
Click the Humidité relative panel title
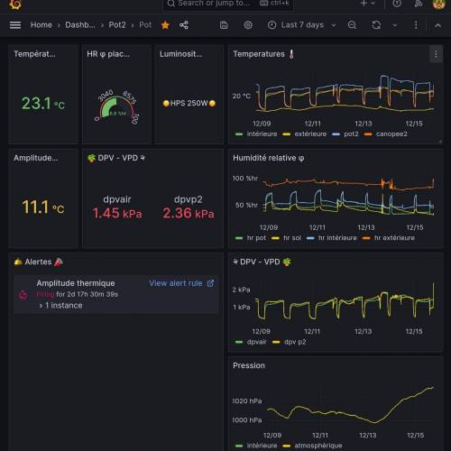coord(269,158)
